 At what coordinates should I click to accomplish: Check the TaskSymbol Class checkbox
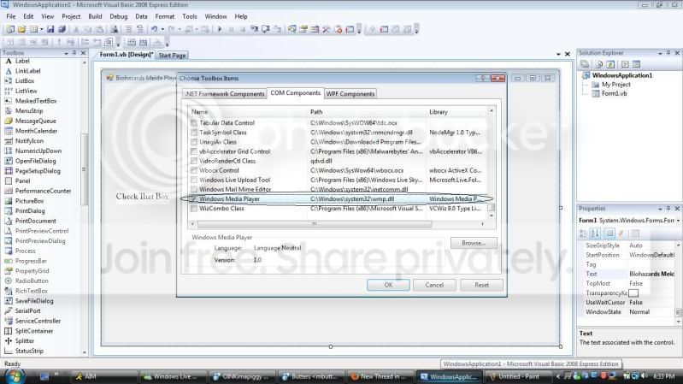[194, 133]
